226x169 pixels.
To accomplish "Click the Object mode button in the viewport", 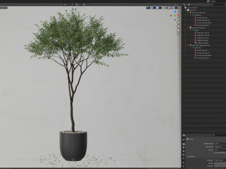I will pos(4,8).
